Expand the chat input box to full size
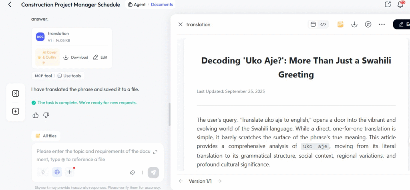410x190 pixels. point(155,152)
